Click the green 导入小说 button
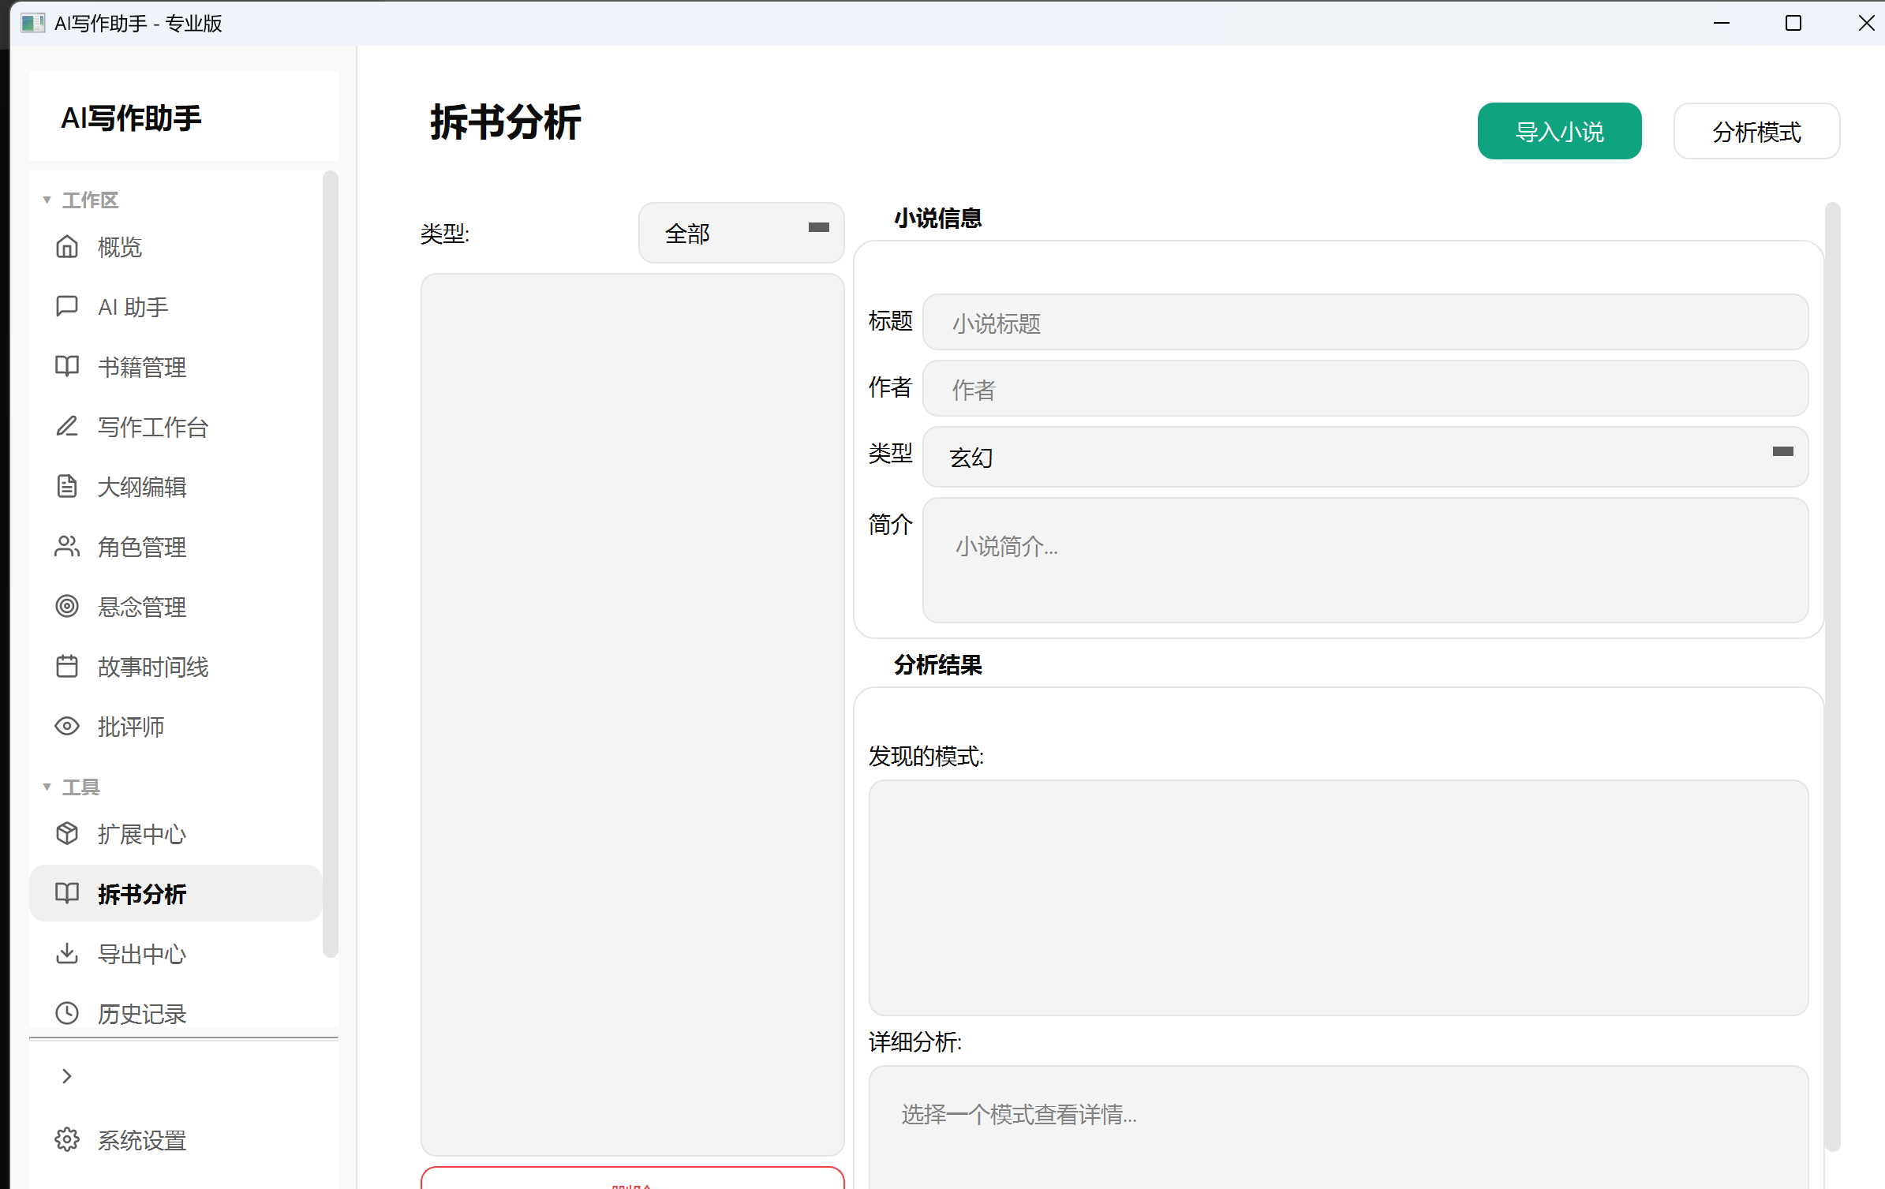 coord(1559,131)
